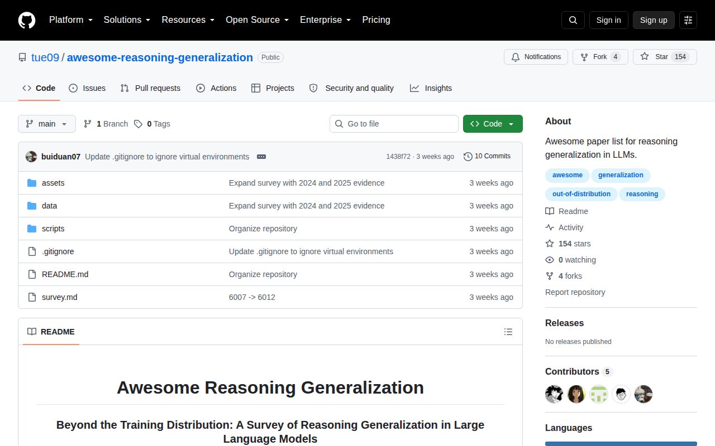Expand the latest commit message ellipsis
Image resolution: width=715 pixels, height=446 pixels.
261,157
